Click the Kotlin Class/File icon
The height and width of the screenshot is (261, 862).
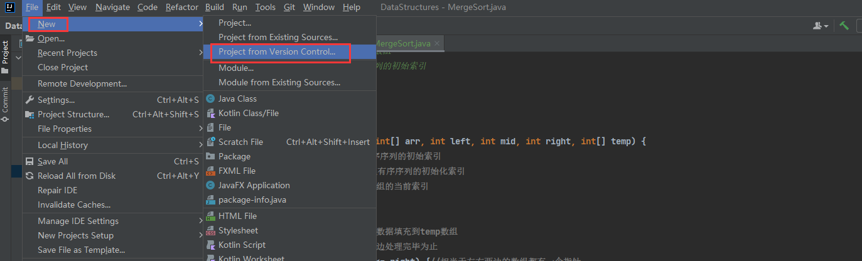click(x=210, y=113)
